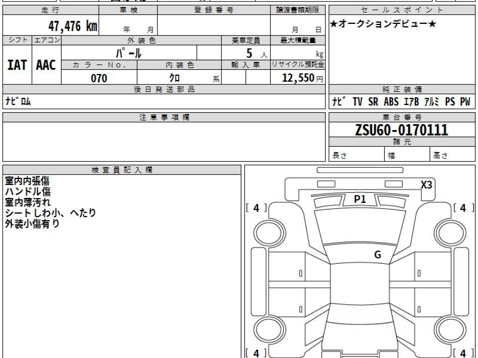
Task: Select the inspector note 室内薄汚れ
Action: coord(28,202)
